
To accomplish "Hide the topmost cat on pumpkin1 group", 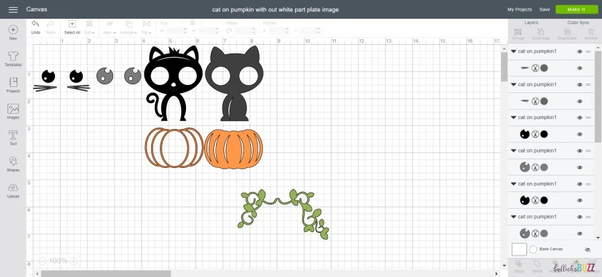I will click(x=580, y=52).
